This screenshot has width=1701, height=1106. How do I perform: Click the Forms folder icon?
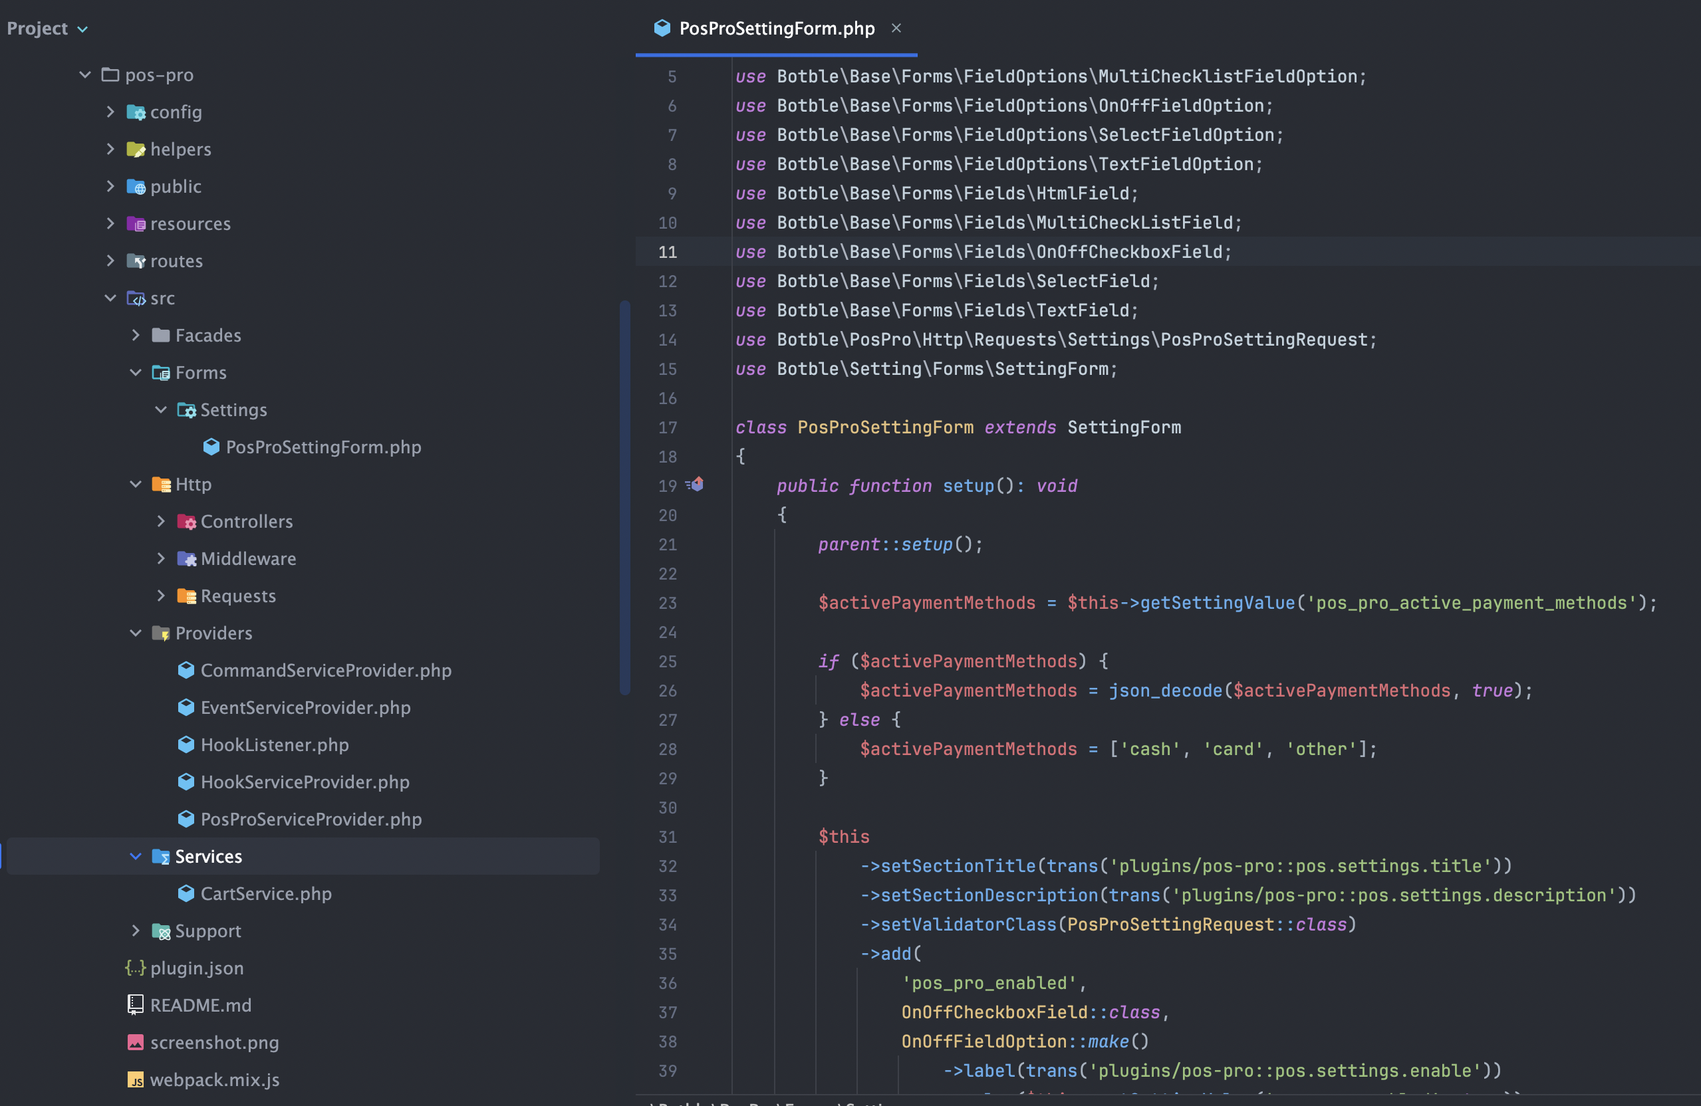(161, 372)
